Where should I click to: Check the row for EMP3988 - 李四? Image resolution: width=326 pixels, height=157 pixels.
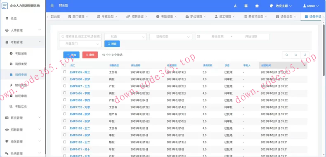click(x=65, y=100)
